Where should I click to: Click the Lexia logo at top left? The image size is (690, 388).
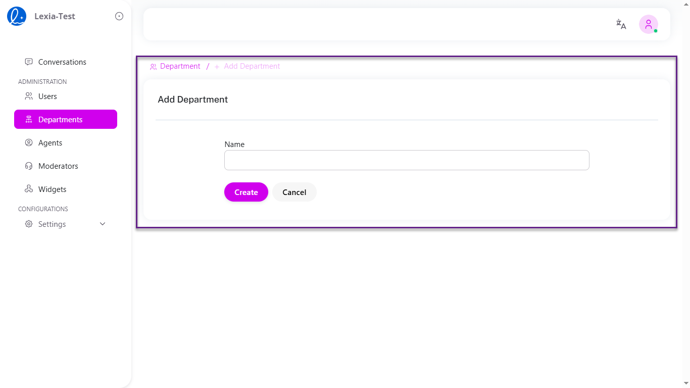tap(16, 16)
